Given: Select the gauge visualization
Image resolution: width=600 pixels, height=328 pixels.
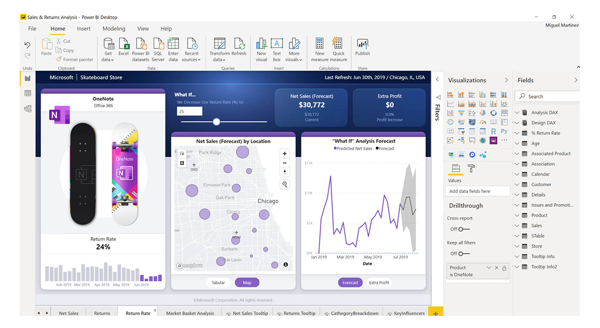Looking at the screenshot, I should tap(483, 122).
